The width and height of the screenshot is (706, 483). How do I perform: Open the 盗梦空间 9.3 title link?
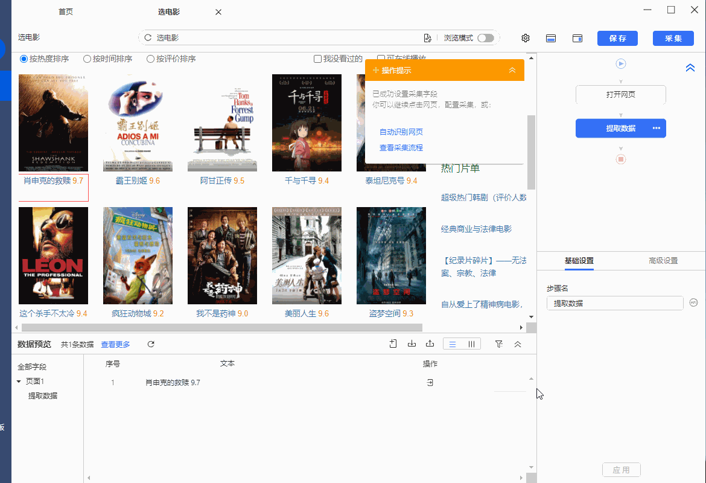(x=391, y=313)
